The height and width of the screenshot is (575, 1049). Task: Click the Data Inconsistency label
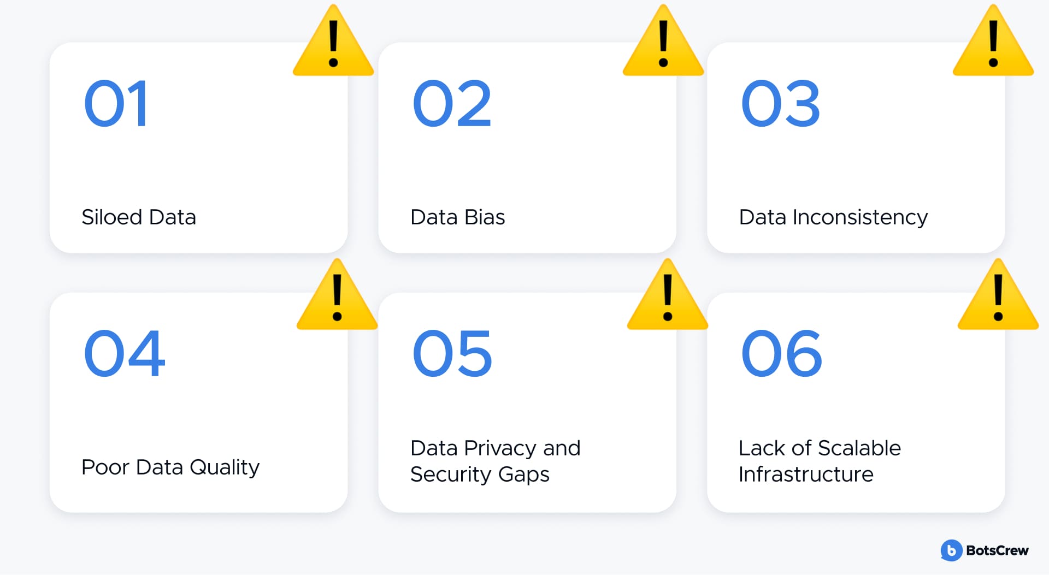(x=833, y=218)
